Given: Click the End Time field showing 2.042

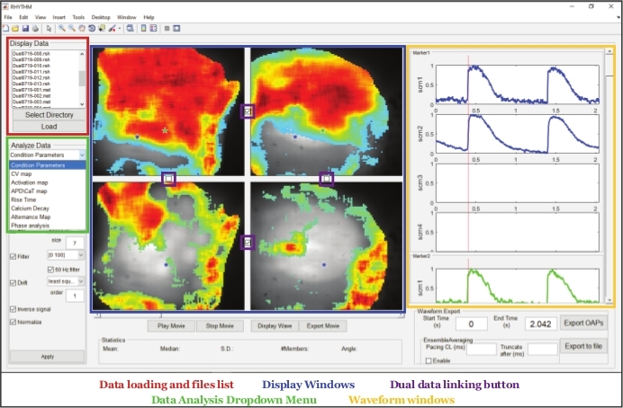Looking at the screenshot, I should click(x=541, y=324).
